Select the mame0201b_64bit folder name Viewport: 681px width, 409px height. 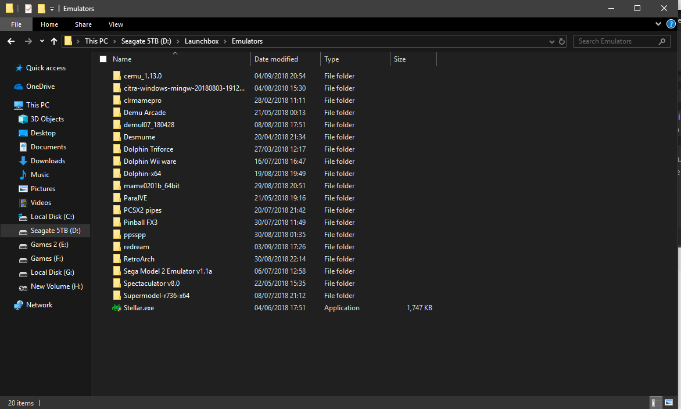tap(152, 186)
